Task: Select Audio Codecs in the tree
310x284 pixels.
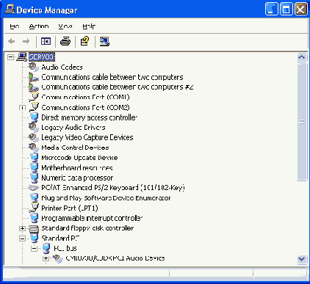Action: tap(62, 67)
